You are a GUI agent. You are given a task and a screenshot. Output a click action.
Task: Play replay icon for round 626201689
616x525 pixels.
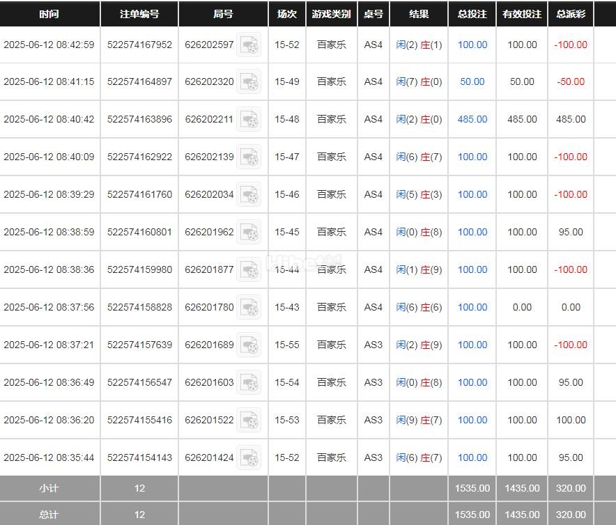point(249,345)
